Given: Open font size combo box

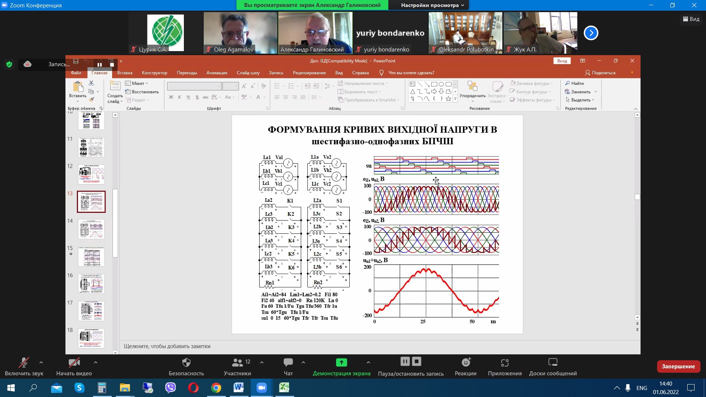Looking at the screenshot, I should click(x=231, y=86).
